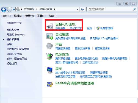Screen dimensions: 138x103
Task: Expand the address bar history dropdown
Action: point(78,9)
